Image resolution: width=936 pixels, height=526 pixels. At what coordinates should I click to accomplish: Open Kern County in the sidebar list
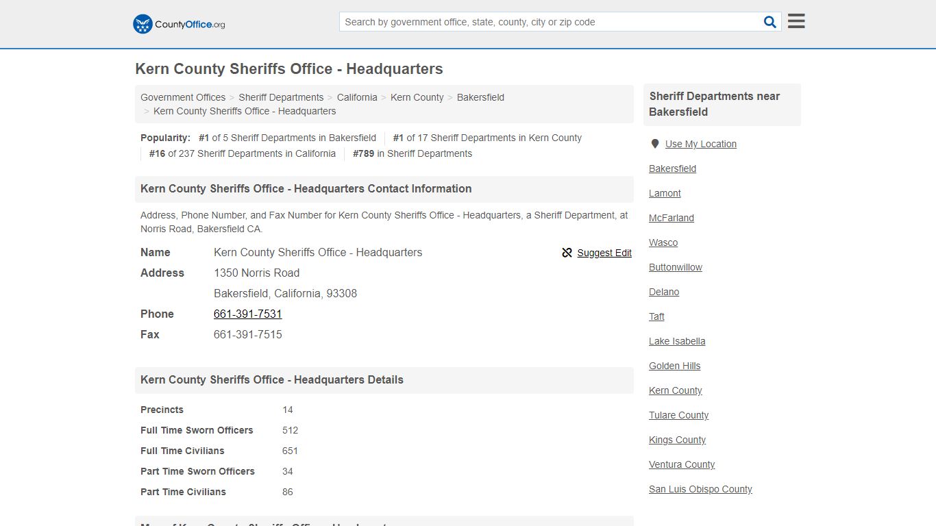point(676,390)
